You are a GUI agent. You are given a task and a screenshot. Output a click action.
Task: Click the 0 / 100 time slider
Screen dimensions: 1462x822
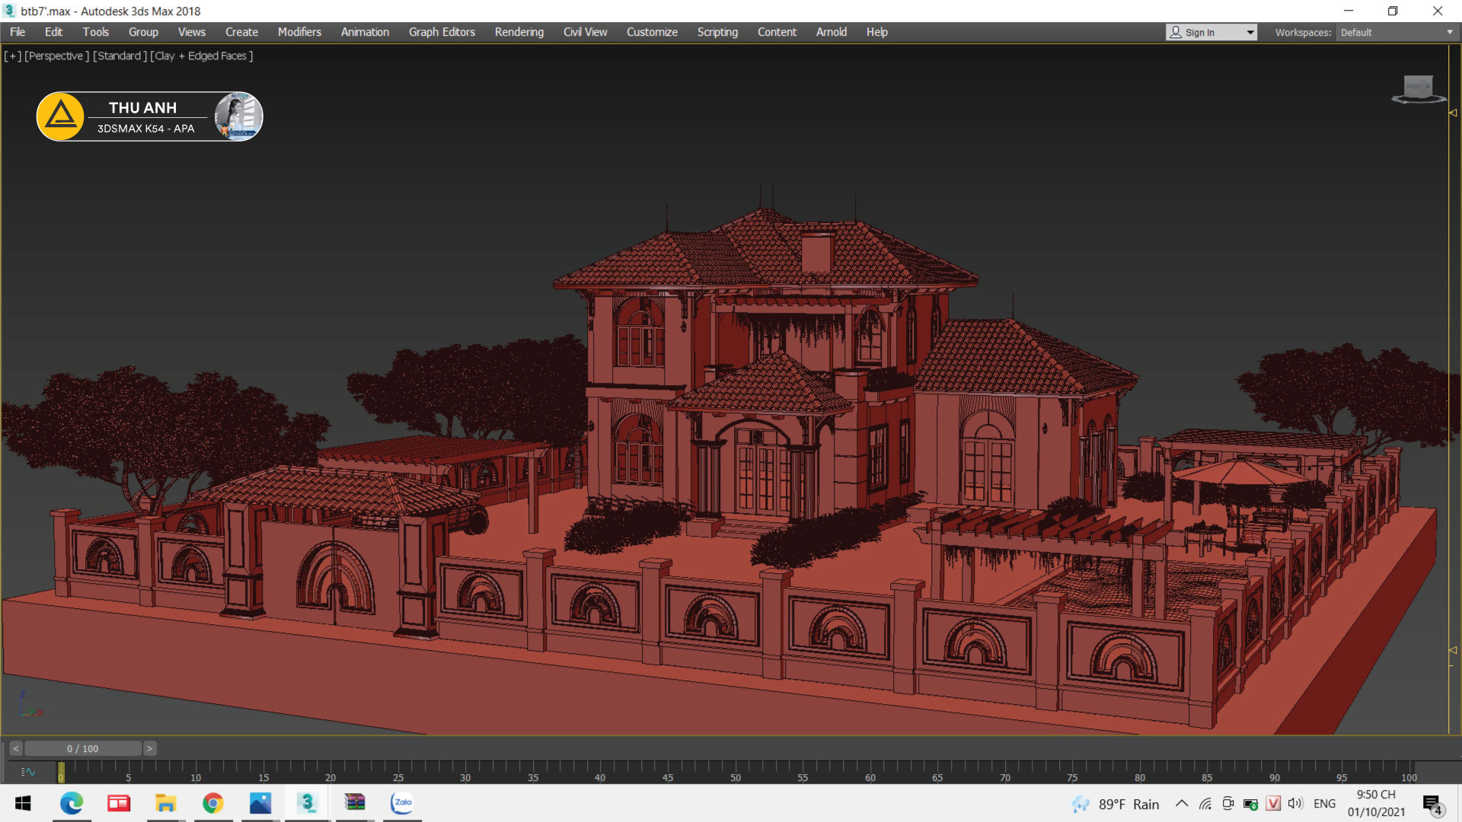82,748
